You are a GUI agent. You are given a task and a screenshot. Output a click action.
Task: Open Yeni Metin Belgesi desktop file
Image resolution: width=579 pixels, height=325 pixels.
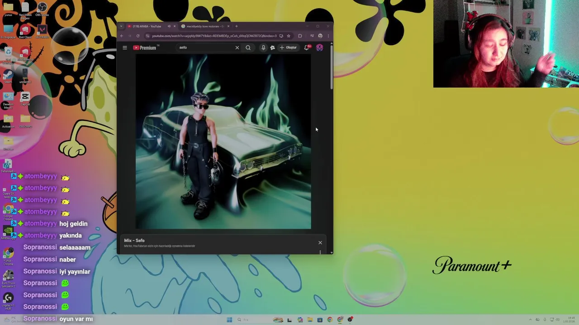(25, 11)
